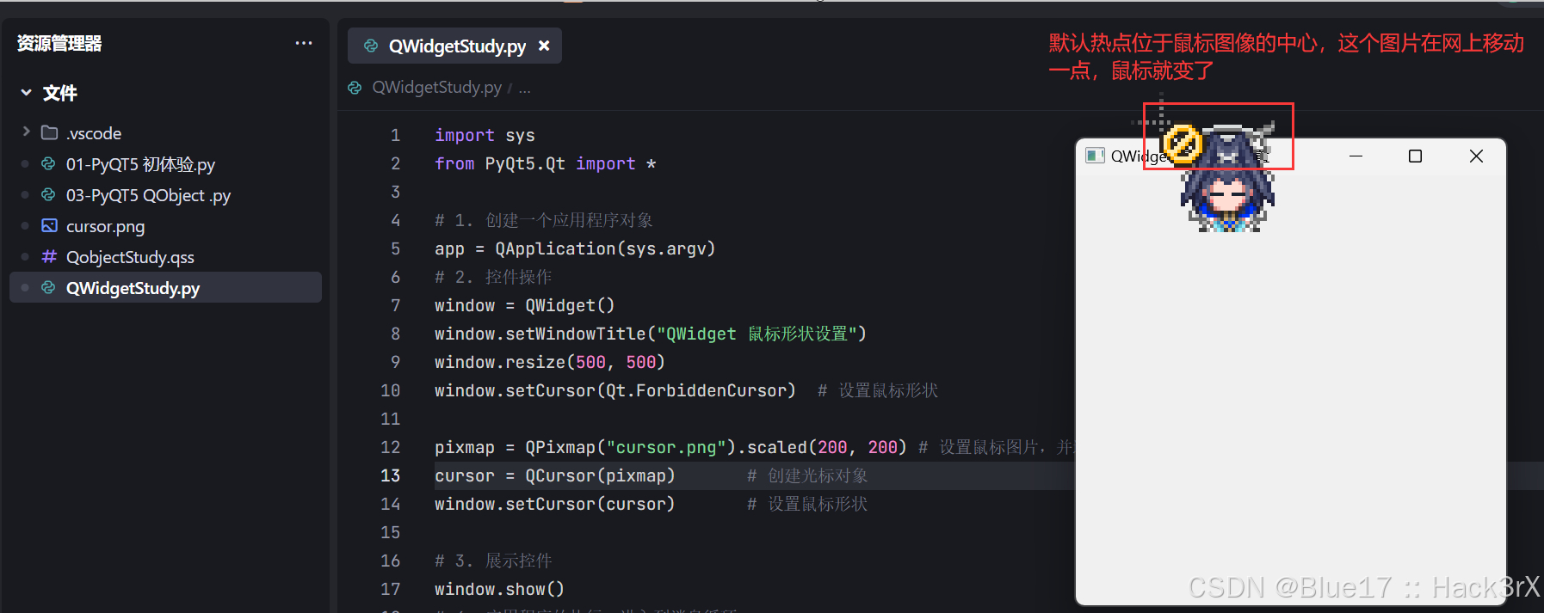Click the folder icon beside .vscode
1544x613 pixels.
50,132
